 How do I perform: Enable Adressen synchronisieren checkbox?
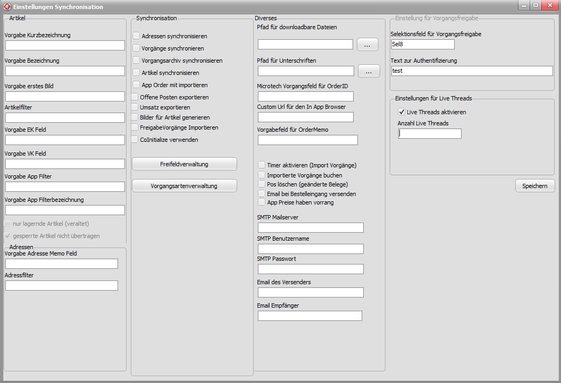click(x=137, y=36)
